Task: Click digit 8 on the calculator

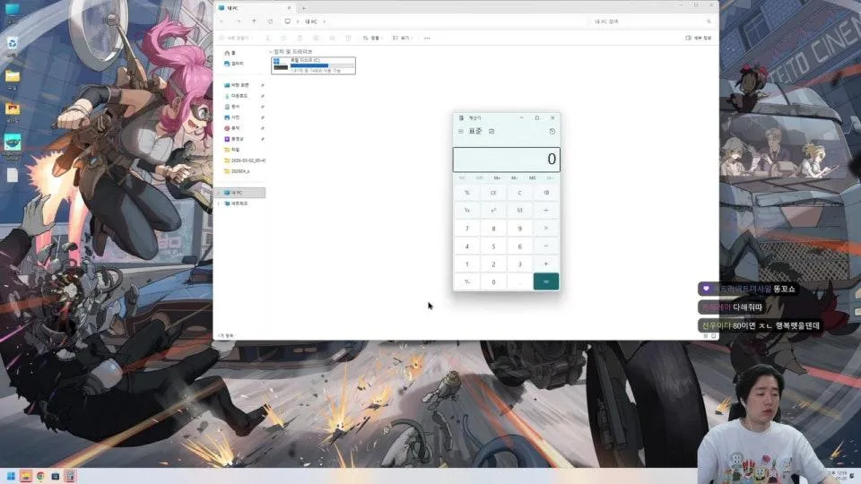Action: 493,229
